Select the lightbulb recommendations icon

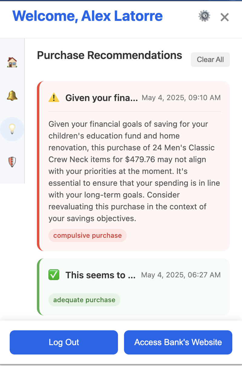[x=12, y=129]
